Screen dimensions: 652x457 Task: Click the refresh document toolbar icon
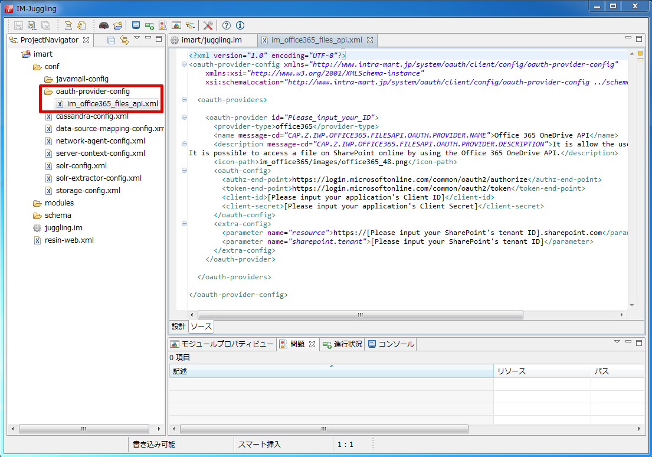(82, 26)
